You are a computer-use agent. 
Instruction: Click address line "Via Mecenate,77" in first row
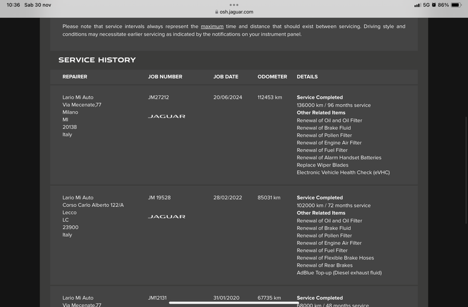(82, 105)
